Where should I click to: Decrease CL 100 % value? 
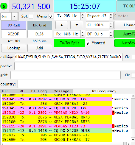click(x=111, y=26)
